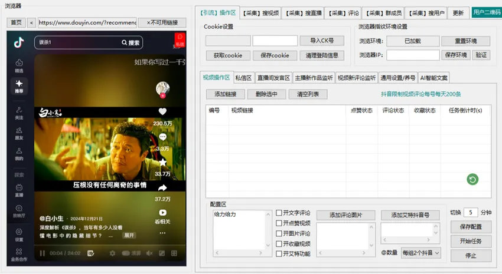Click the 看相关 related video icon
Viewport: 502px width, 274px height.
162,213
